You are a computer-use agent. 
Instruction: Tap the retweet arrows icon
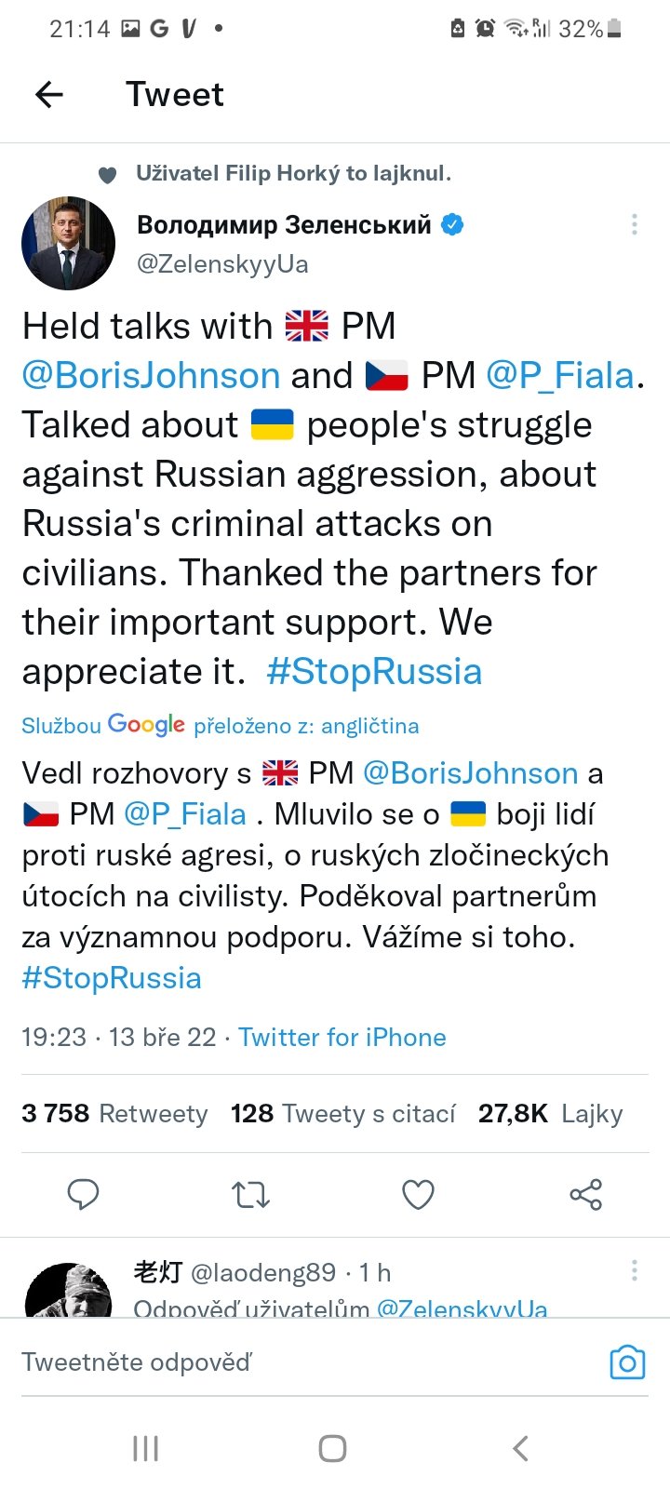(x=250, y=1194)
